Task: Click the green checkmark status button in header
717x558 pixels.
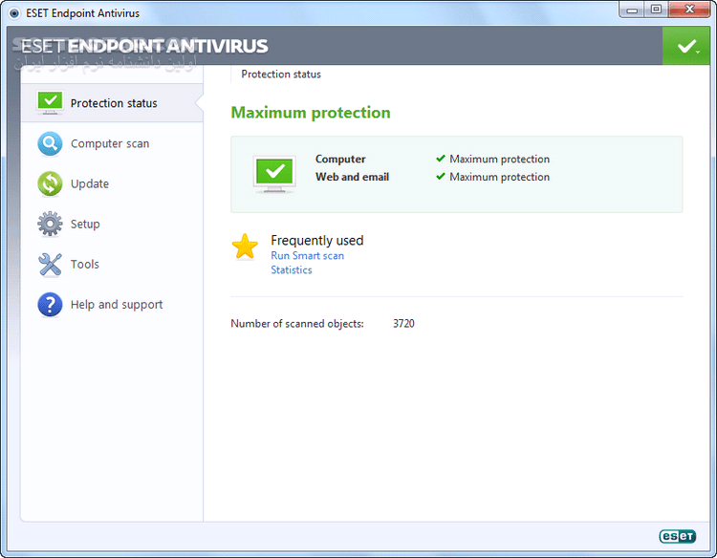Action: pyautogui.click(x=685, y=46)
